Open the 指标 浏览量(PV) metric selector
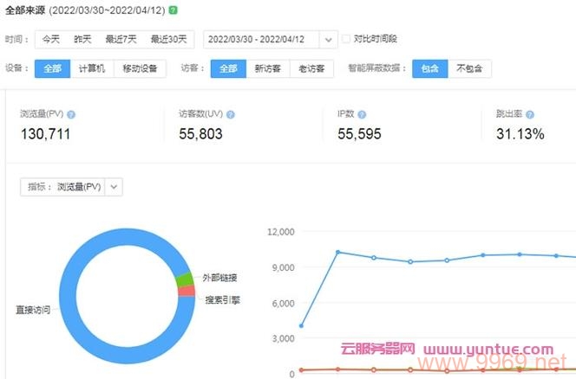This screenshot has height=379, width=576. [71, 187]
